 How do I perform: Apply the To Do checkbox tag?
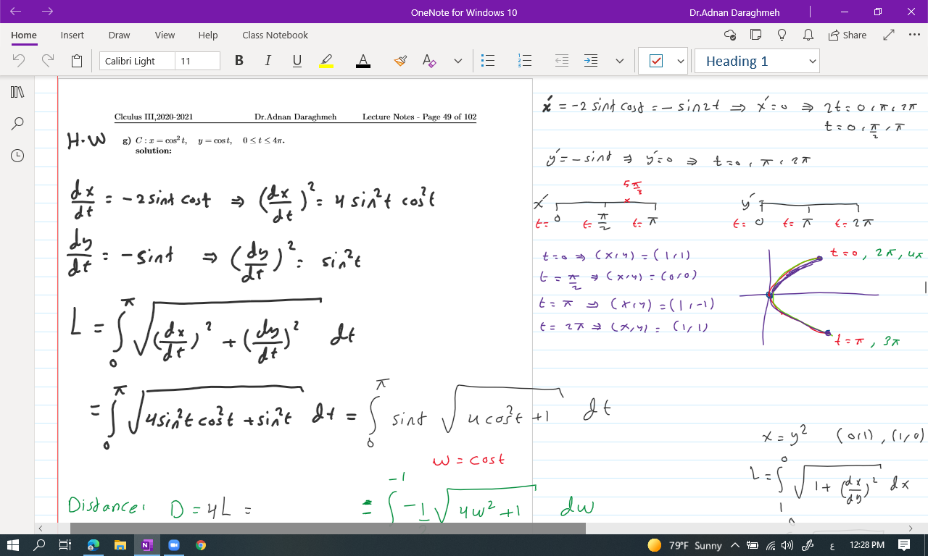coord(656,61)
